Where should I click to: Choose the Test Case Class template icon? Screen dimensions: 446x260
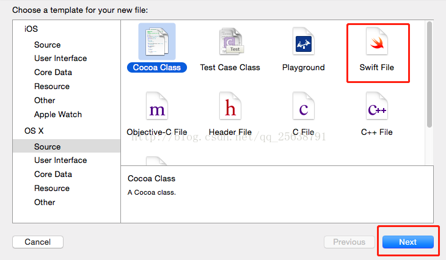[x=231, y=42]
